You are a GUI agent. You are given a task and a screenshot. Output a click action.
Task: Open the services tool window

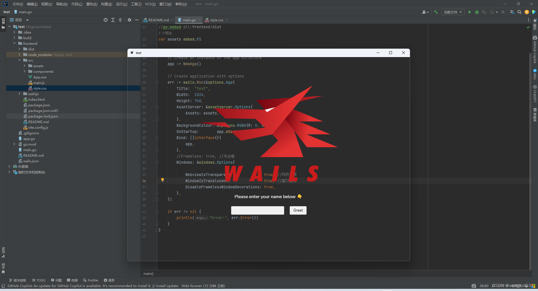[x=109, y=280]
